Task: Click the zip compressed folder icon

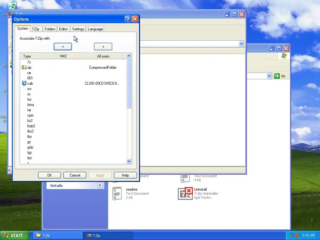Action: pos(24,67)
